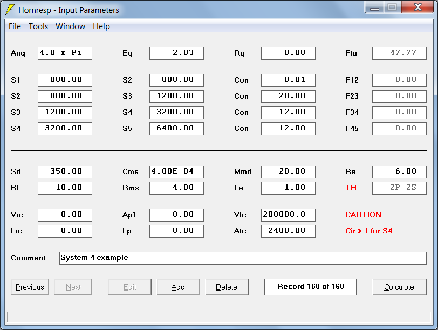Screen dimensions: 438x330
Task: Click the Comment label
Action: coord(28,258)
